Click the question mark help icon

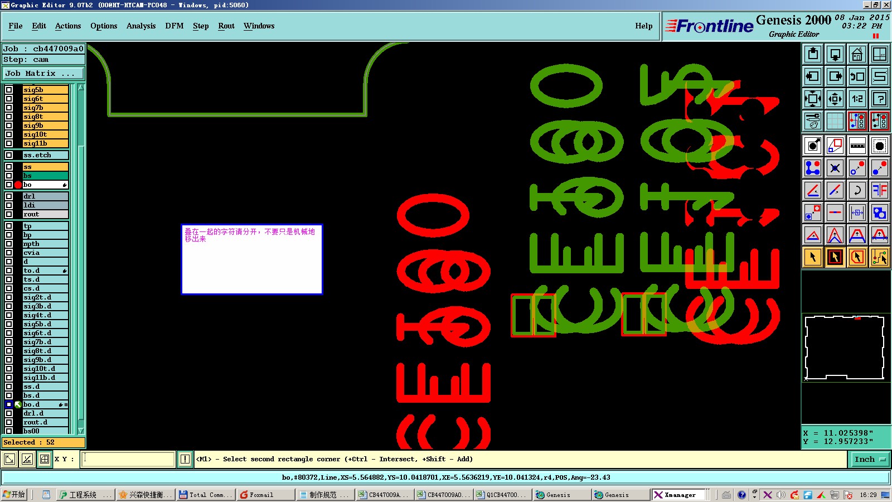pos(880,99)
